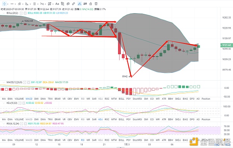The image size is (233, 148).
Task: Click the toolbar icon right of Aa
Action: click(63, 4)
